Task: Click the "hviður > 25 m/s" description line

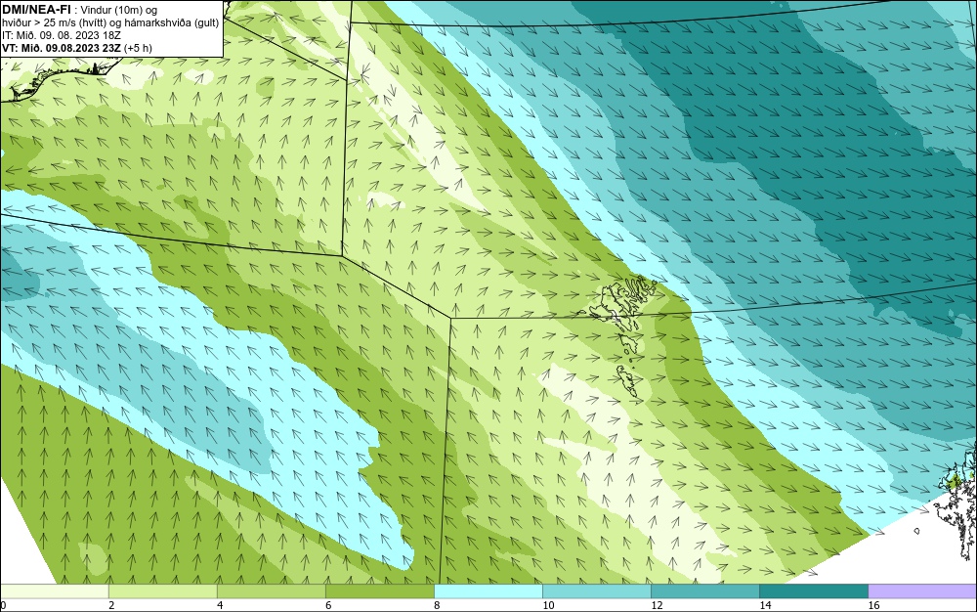Action: click(x=110, y=23)
